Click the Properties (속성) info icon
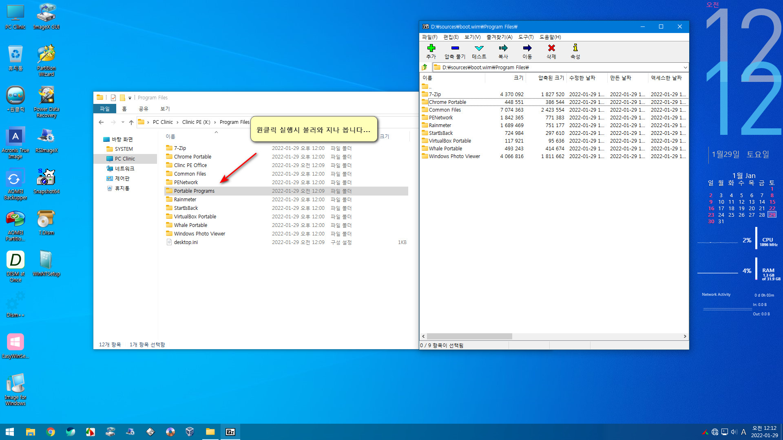Viewport: 783px width, 440px height. tap(575, 48)
